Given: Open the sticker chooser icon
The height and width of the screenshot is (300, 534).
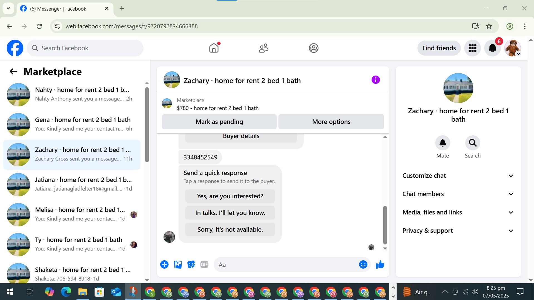Looking at the screenshot, I should (191, 265).
